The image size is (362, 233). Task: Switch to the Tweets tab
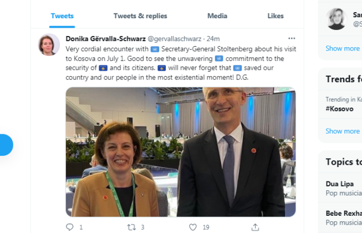tap(62, 16)
